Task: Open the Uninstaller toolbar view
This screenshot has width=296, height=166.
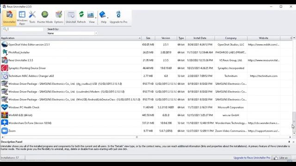Action: coord(9,18)
